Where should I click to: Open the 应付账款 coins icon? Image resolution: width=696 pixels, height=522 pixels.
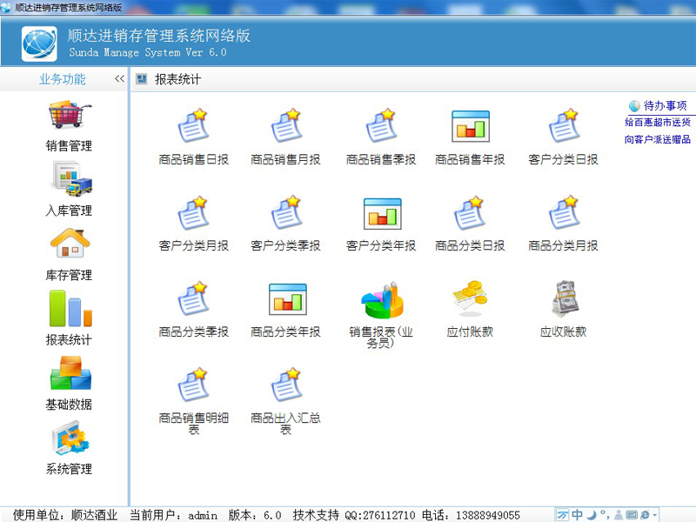click(x=470, y=299)
